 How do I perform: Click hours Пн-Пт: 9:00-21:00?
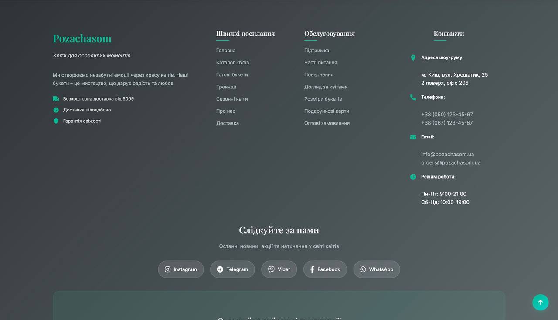pos(444,194)
